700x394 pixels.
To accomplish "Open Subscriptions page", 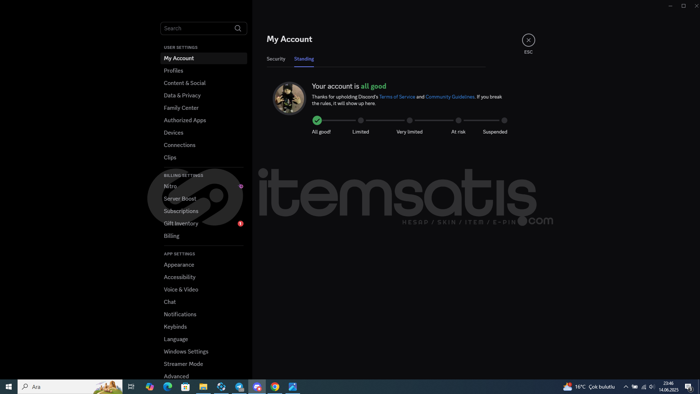I will pos(204,211).
